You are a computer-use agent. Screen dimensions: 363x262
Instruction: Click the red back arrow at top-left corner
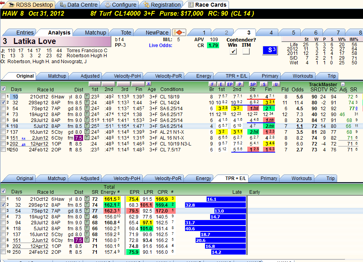tap(2, 2)
